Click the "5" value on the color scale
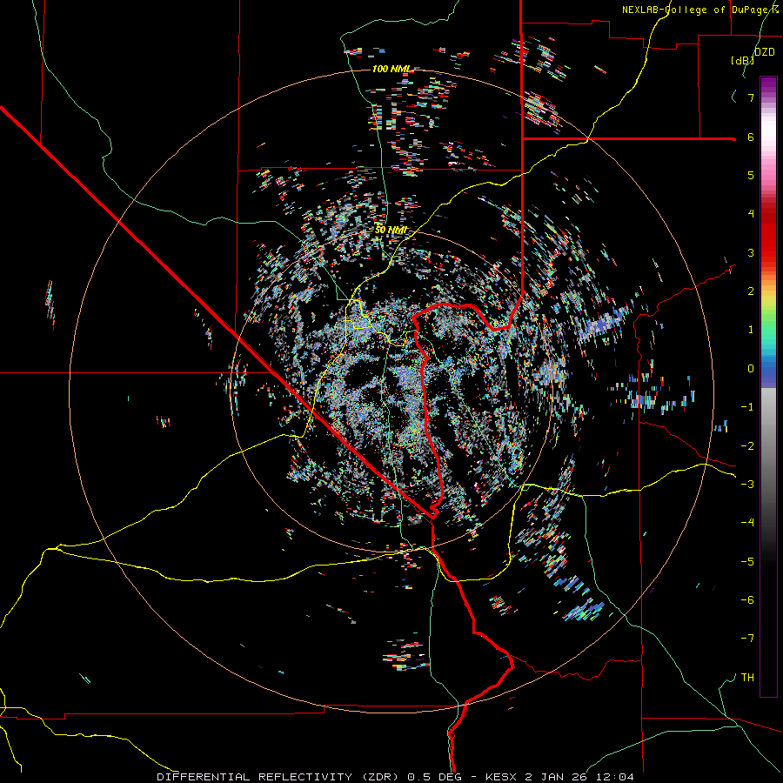Viewport: 783px width, 783px height. tap(751, 175)
